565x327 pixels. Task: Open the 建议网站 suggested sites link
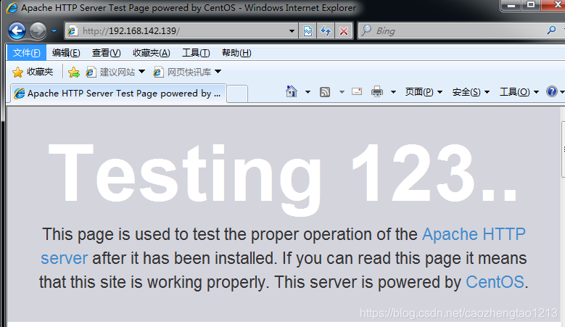111,72
